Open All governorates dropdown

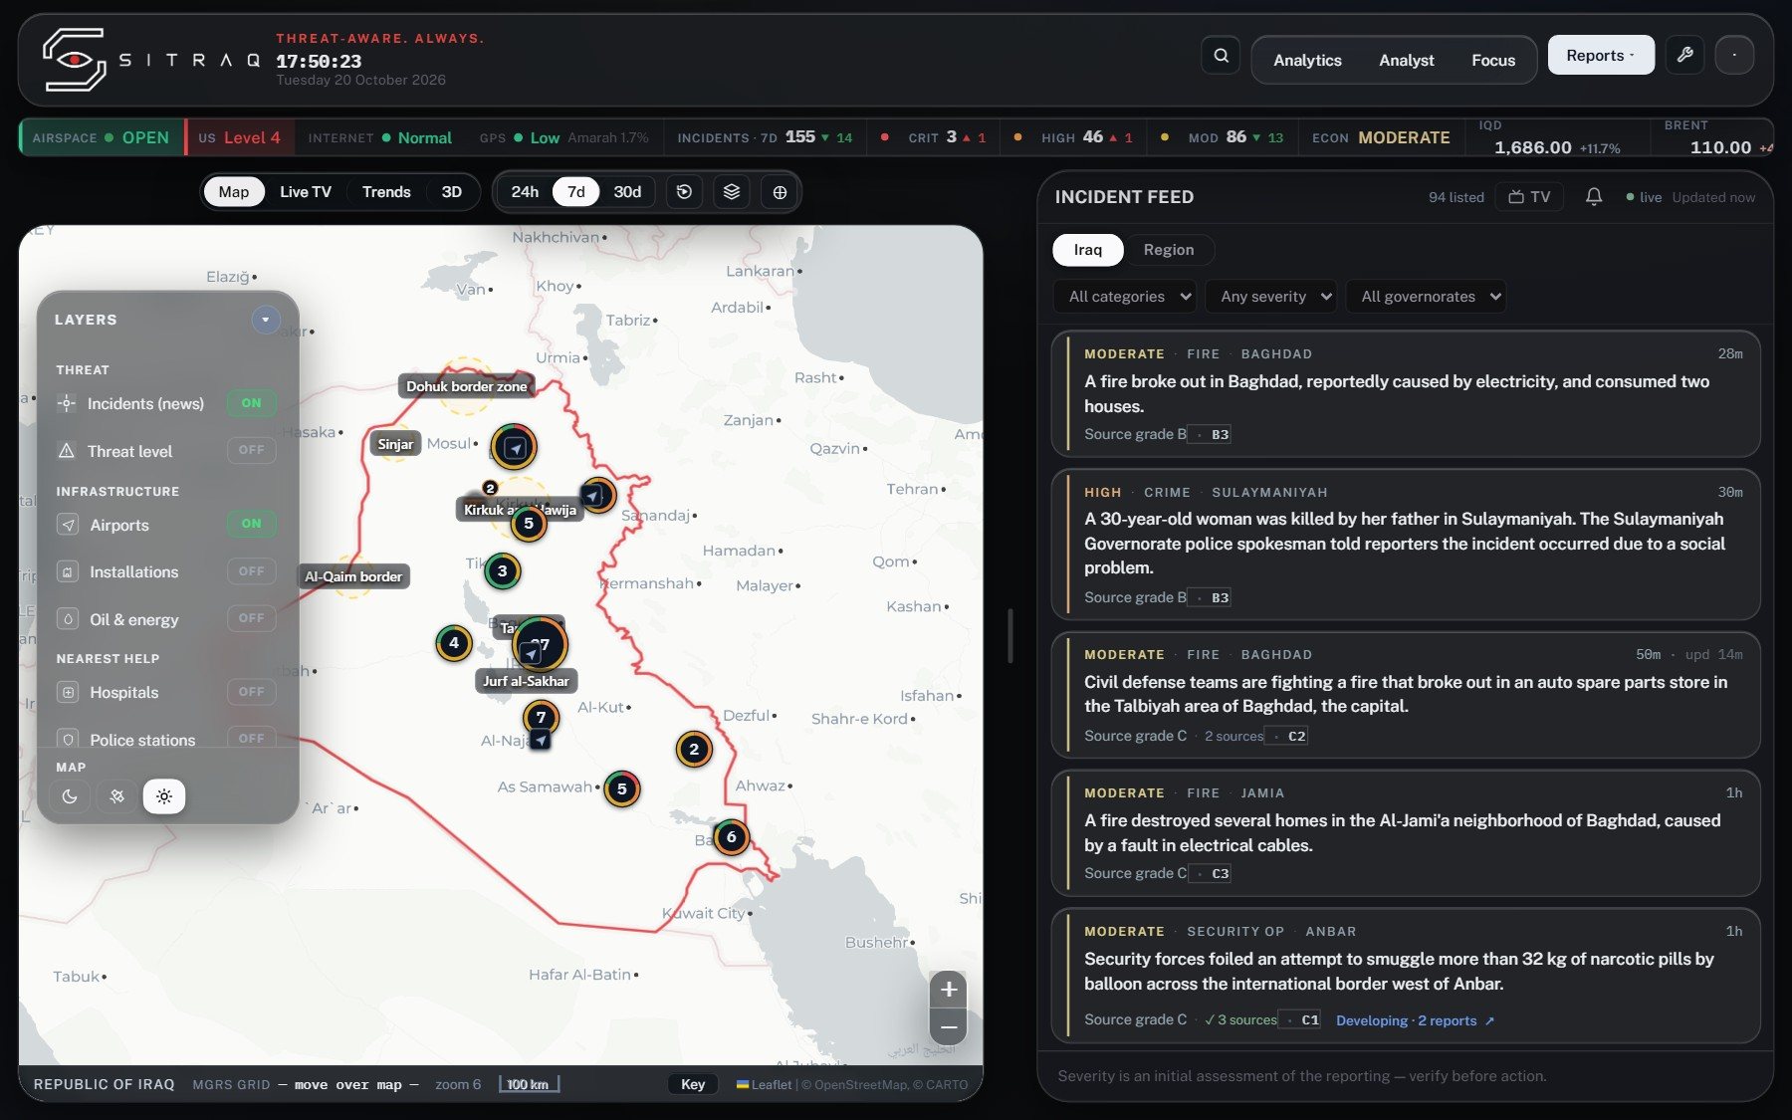pyautogui.click(x=1426, y=297)
